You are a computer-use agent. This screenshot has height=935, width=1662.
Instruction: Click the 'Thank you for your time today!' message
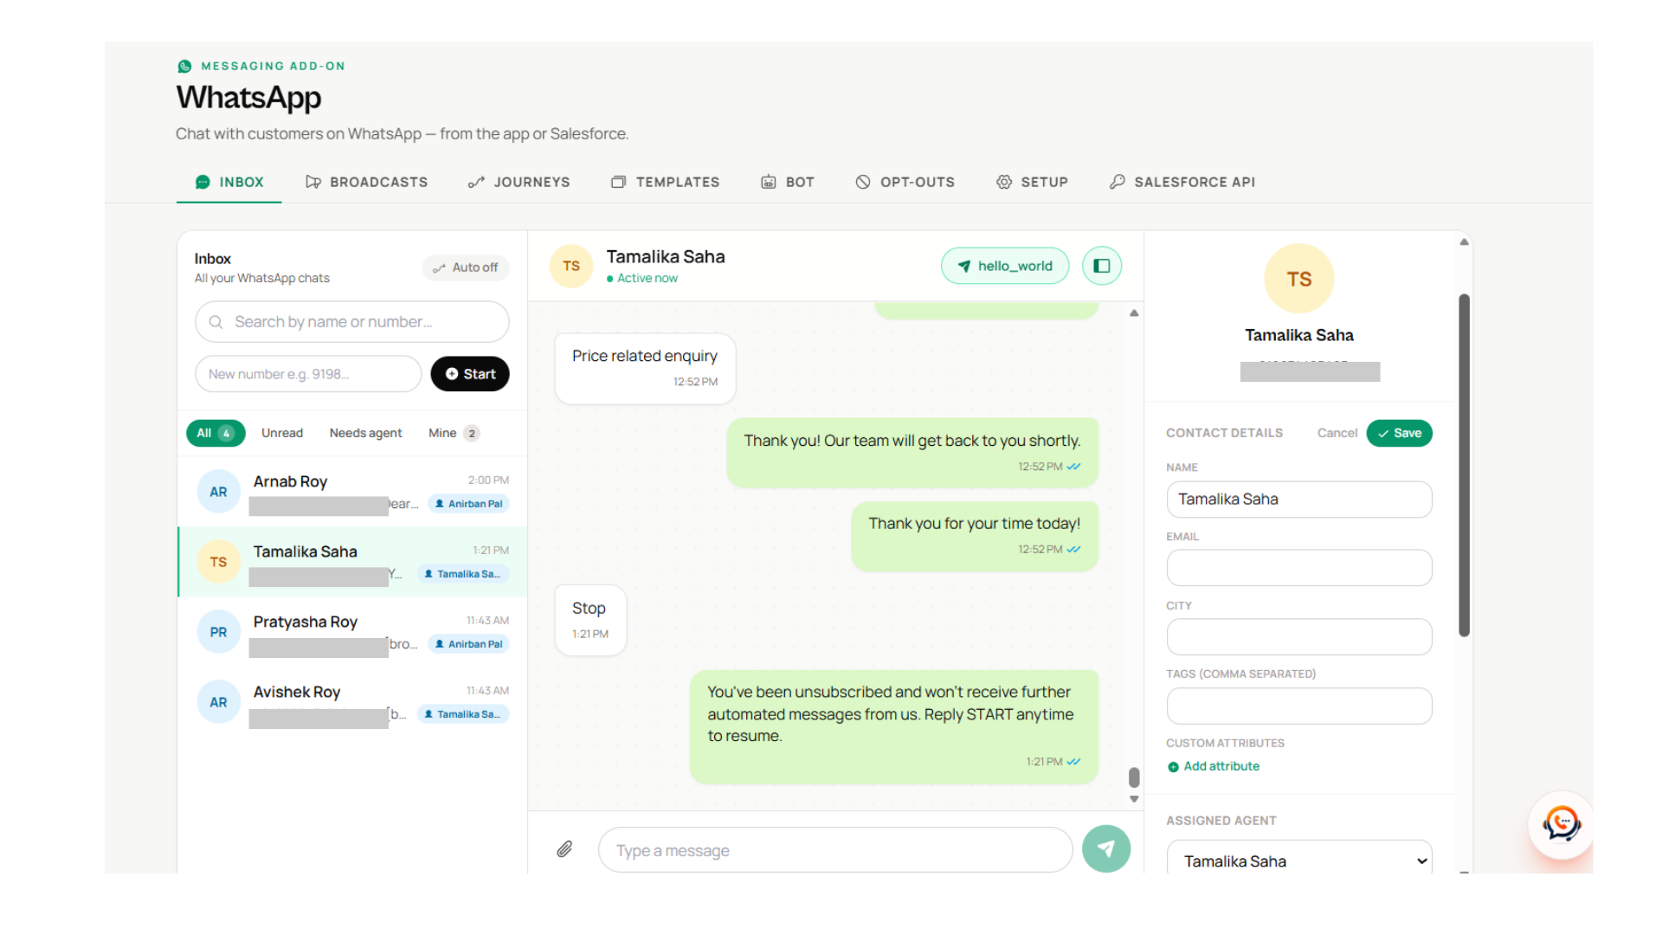pyautogui.click(x=975, y=536)
